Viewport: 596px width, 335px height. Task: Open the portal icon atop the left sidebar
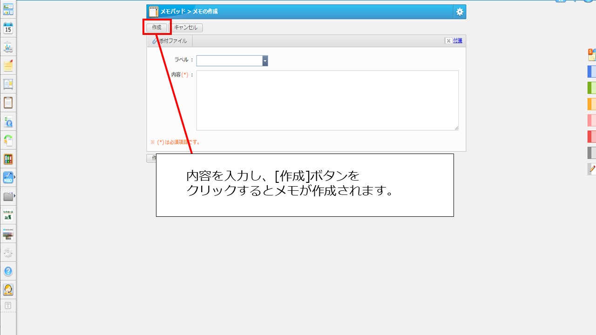[8, 9]
